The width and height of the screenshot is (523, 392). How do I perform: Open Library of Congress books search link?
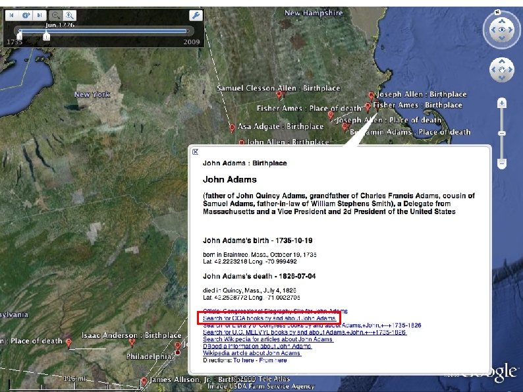point(312,325)
